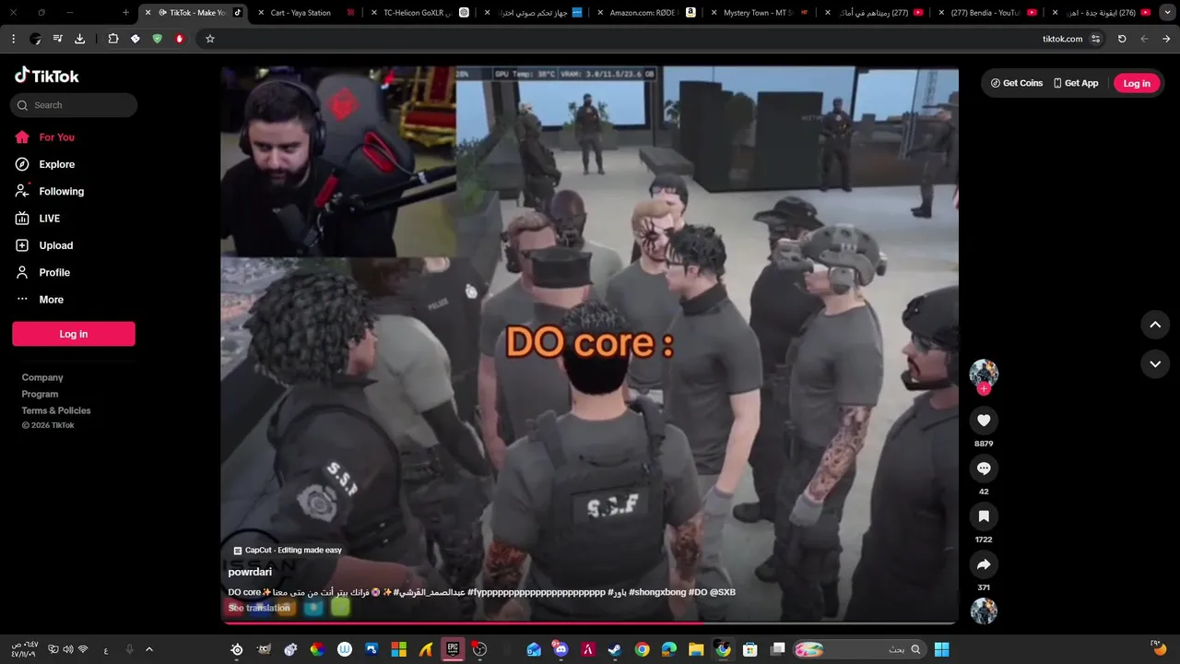Save the video with bookmark icon
Image resolution: width=1180 pixels, height=664 pixels.
tap(984, 516)
